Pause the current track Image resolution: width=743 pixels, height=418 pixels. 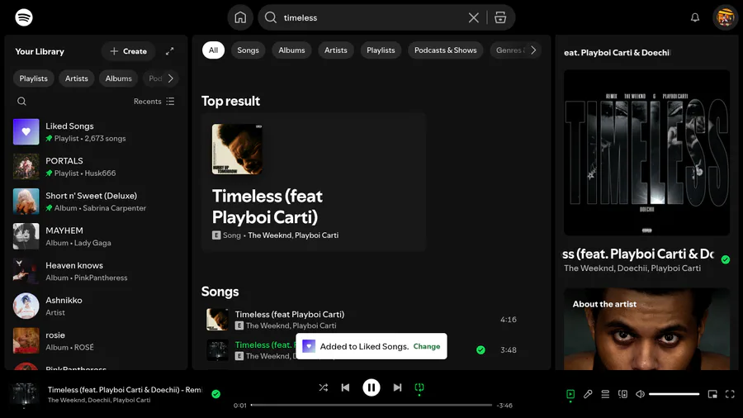point(371,387)
